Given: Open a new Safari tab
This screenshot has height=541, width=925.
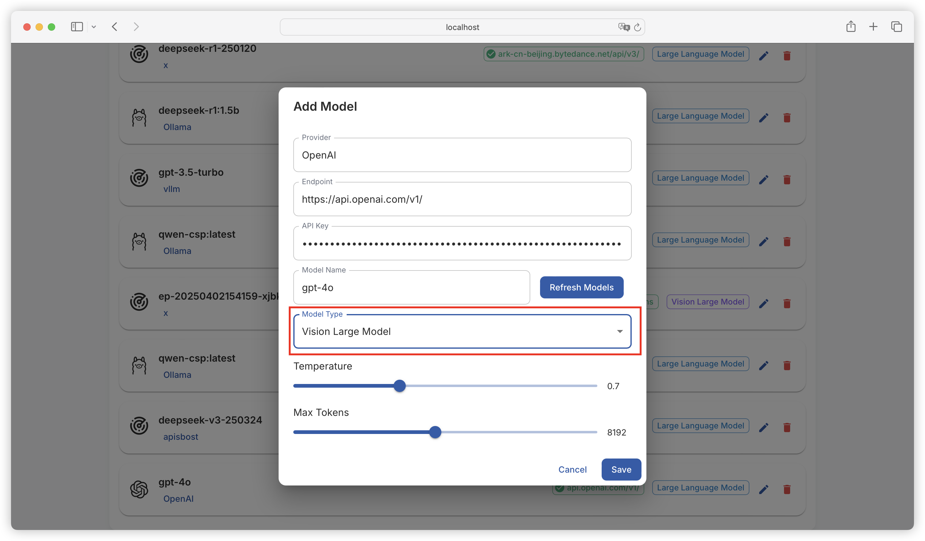Looking at the screenshot, I should (873, 27).
